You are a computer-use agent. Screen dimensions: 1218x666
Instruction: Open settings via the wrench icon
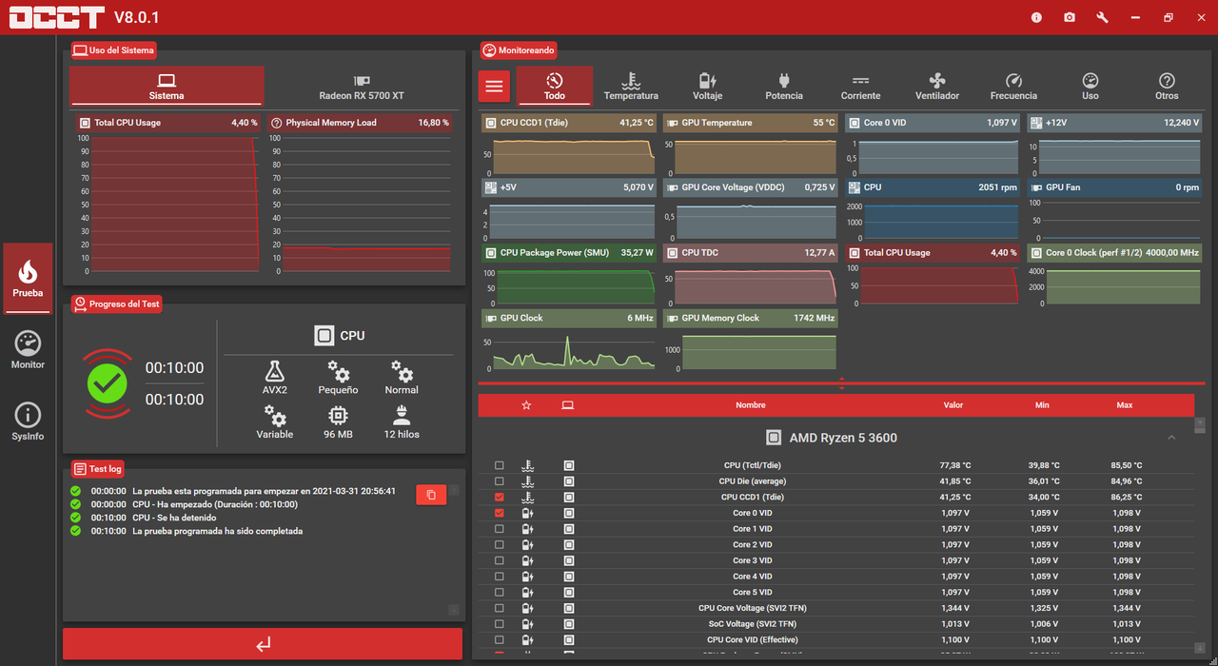click(x=1102, y=17)
